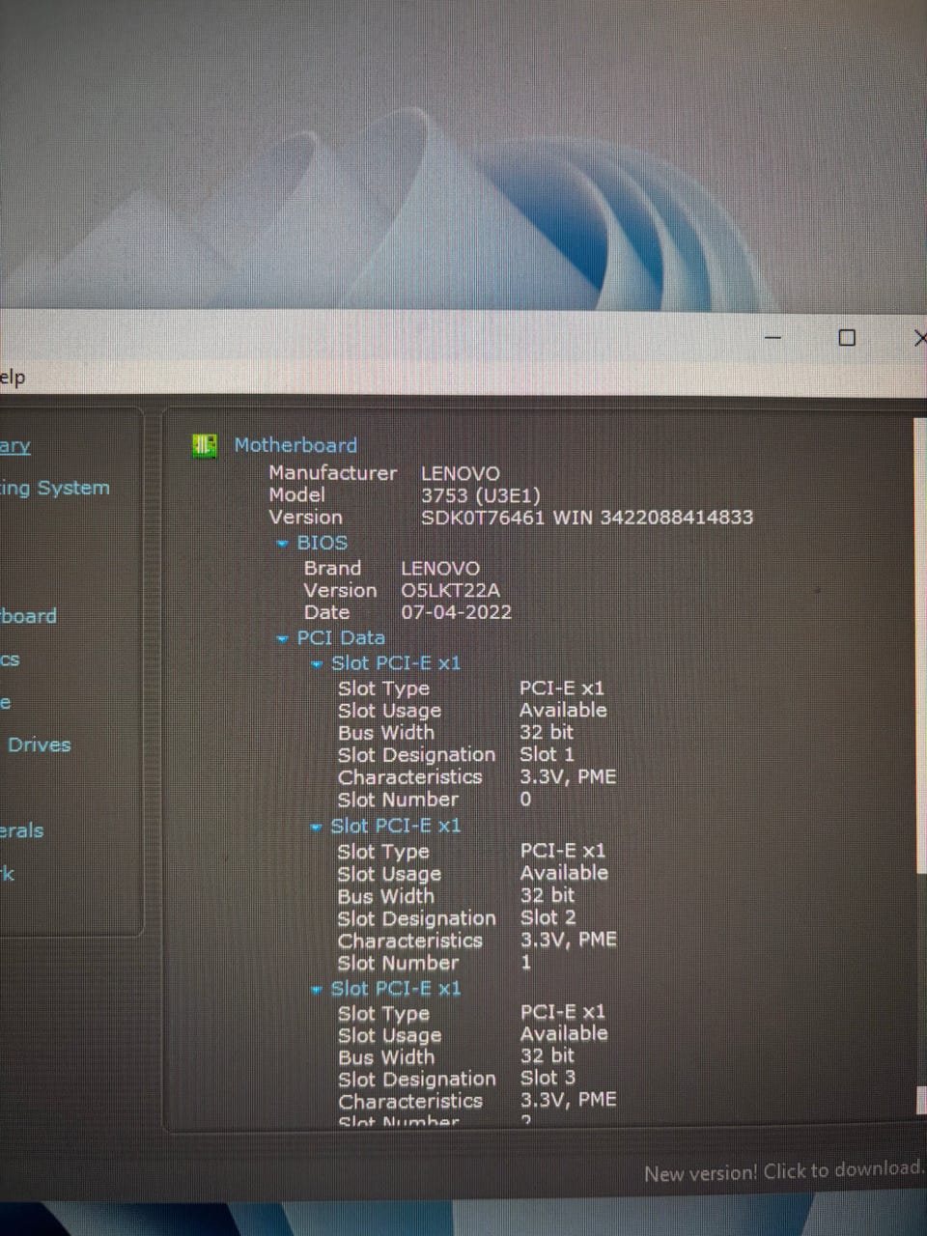Click the 'Model' label under Motherboard
Screen dimensions: 927x1236
[296, 494]
